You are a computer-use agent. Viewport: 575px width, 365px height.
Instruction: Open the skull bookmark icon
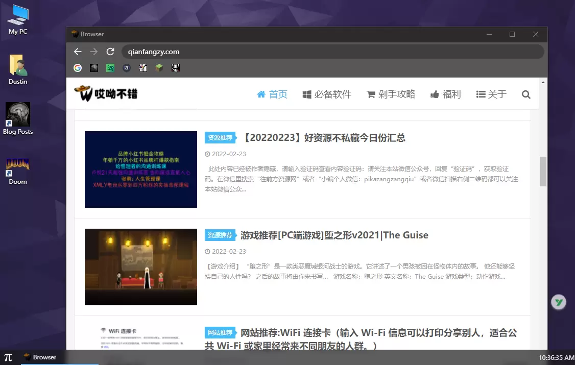point(176,68)
